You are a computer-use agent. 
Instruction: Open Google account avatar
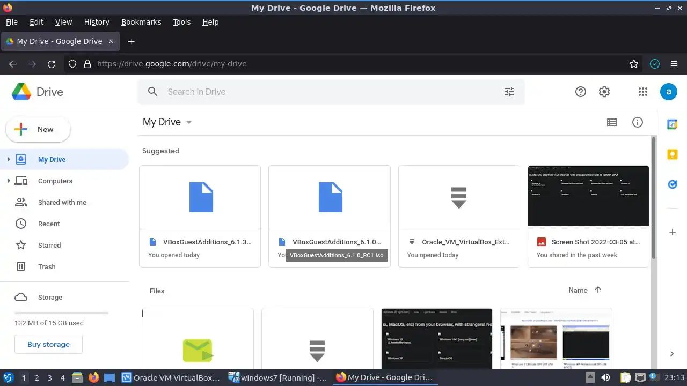[x=668, y=92]
